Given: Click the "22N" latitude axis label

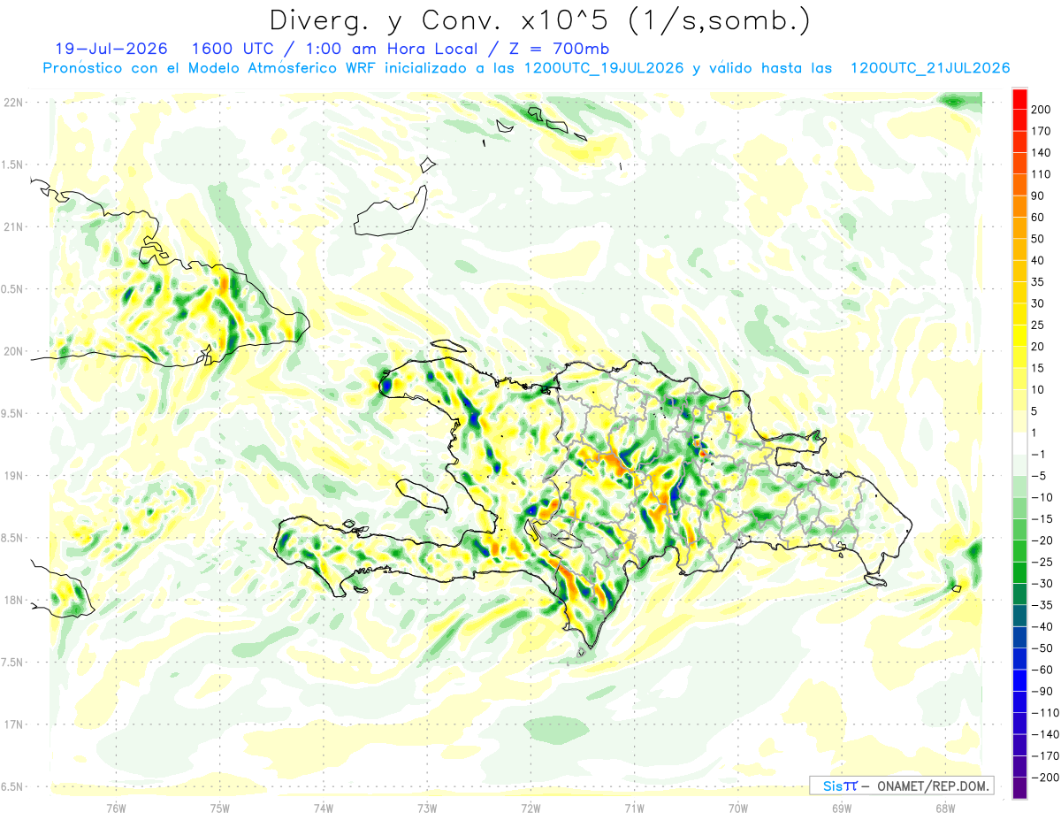Looking at the screenshot, I should click(12, 103).
